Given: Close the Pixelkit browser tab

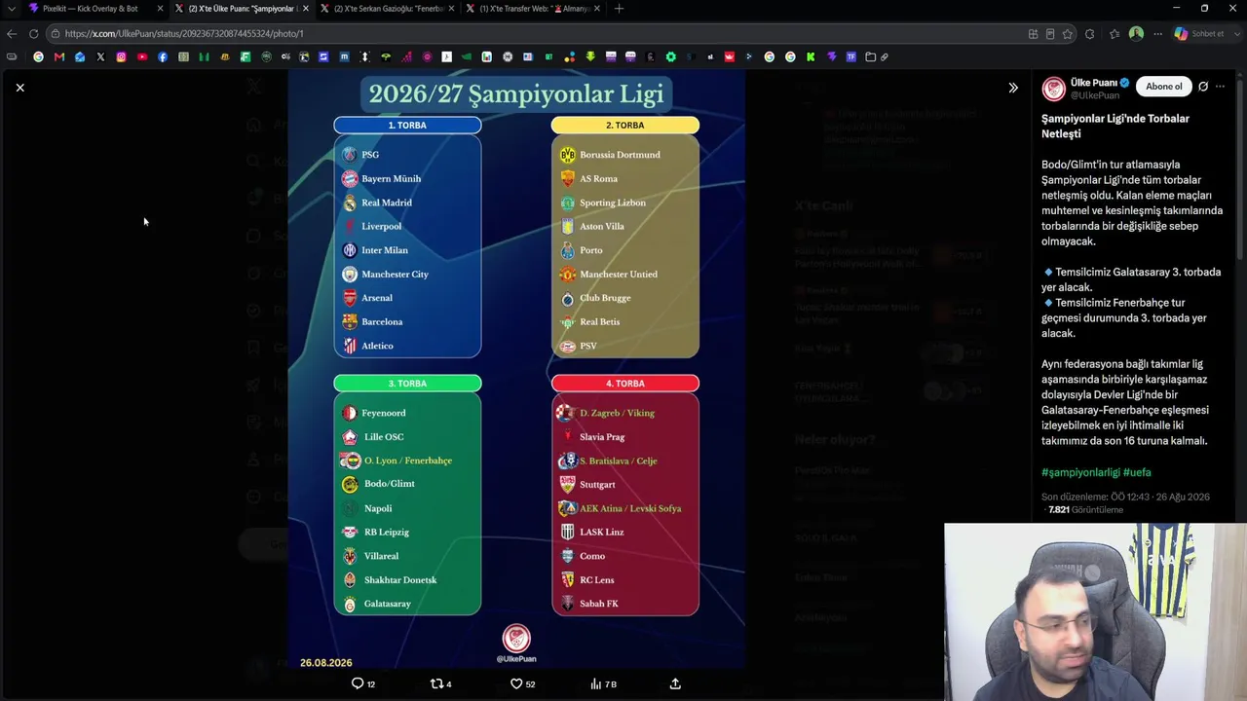Looking at the screenshot, I should click(x=160, y=9).
